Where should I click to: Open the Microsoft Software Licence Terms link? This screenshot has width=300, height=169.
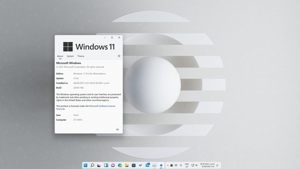tap(102, 106)
